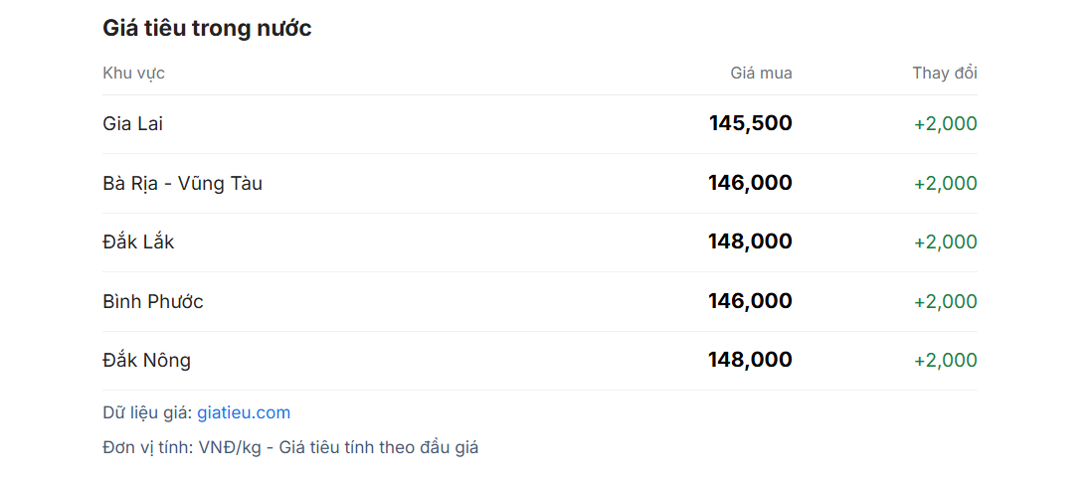Image resolution: width=1091 pixels, height=481 pixels.
Task: Click the Khu vực column header
Action: [x=133, y=73]
